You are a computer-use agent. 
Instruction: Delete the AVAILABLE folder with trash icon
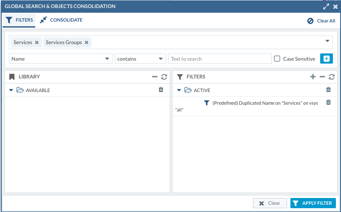(161, 90)
